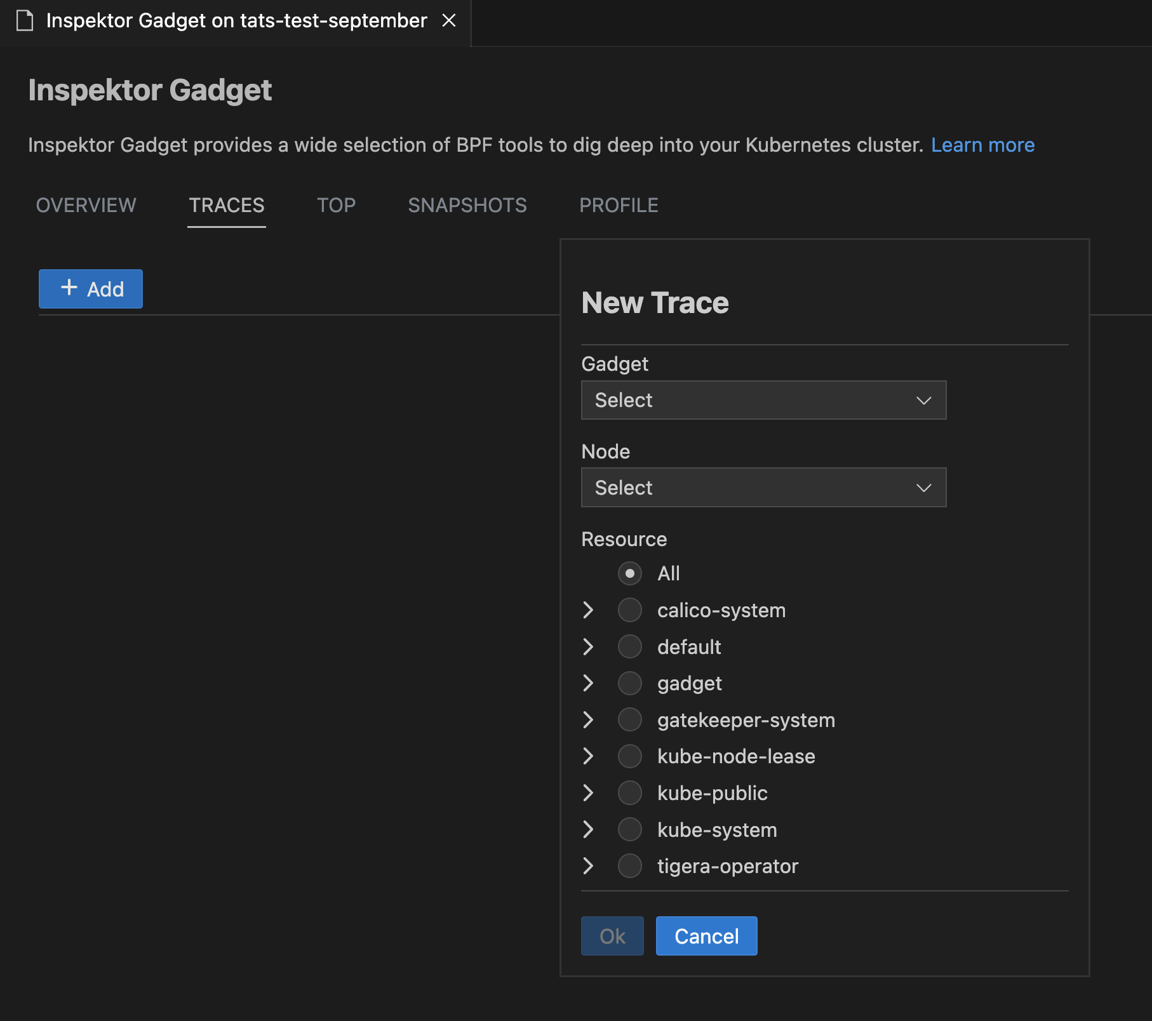Select the calico-system radio button
The height and width of the screenshot is (1021, 1152).
point(629,610)
